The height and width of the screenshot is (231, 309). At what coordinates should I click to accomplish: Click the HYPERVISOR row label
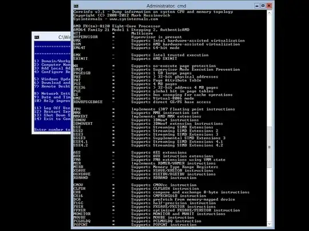pyautogui.click(x=85, y=37)
